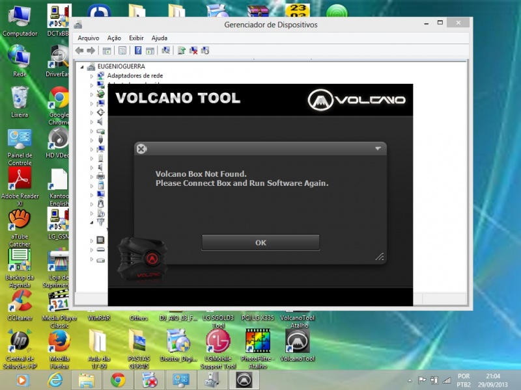
Task: Open the Exibir menu
Action: 136,38
